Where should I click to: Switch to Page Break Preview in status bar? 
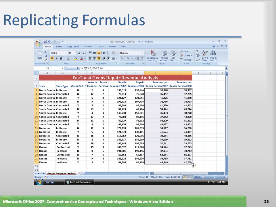191,177
